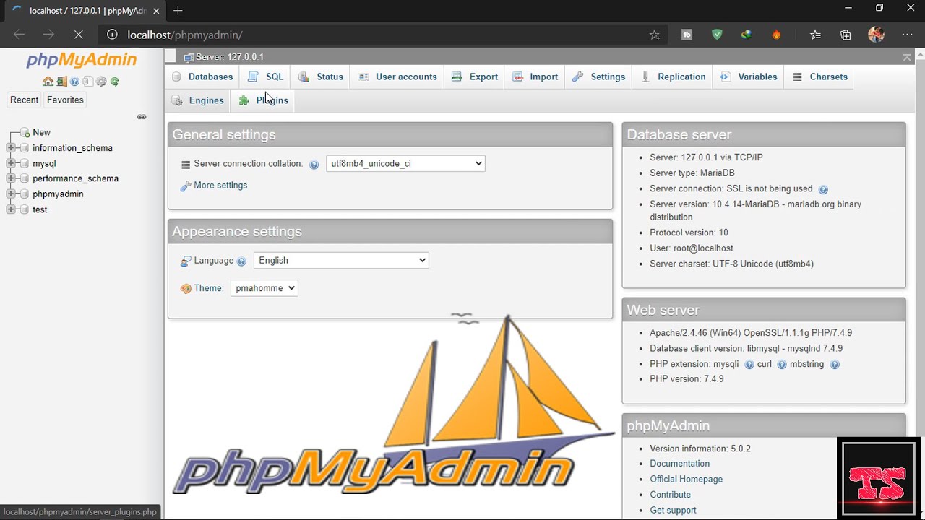Open the page-shaped documentation icon in sidebar

[x=87, y=82]
